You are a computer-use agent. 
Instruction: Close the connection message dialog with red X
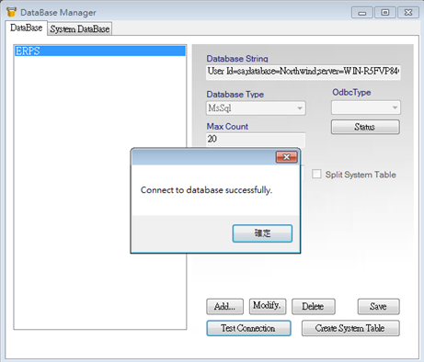coord(287,157)
